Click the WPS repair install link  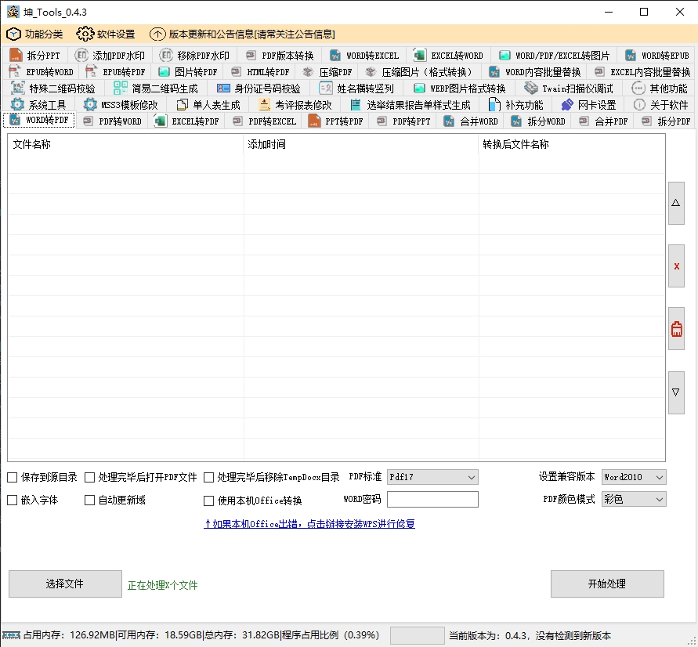point(309,524)
